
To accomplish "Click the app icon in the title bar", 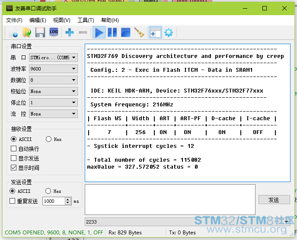I will pyautogui.click(x=9, y=8).
